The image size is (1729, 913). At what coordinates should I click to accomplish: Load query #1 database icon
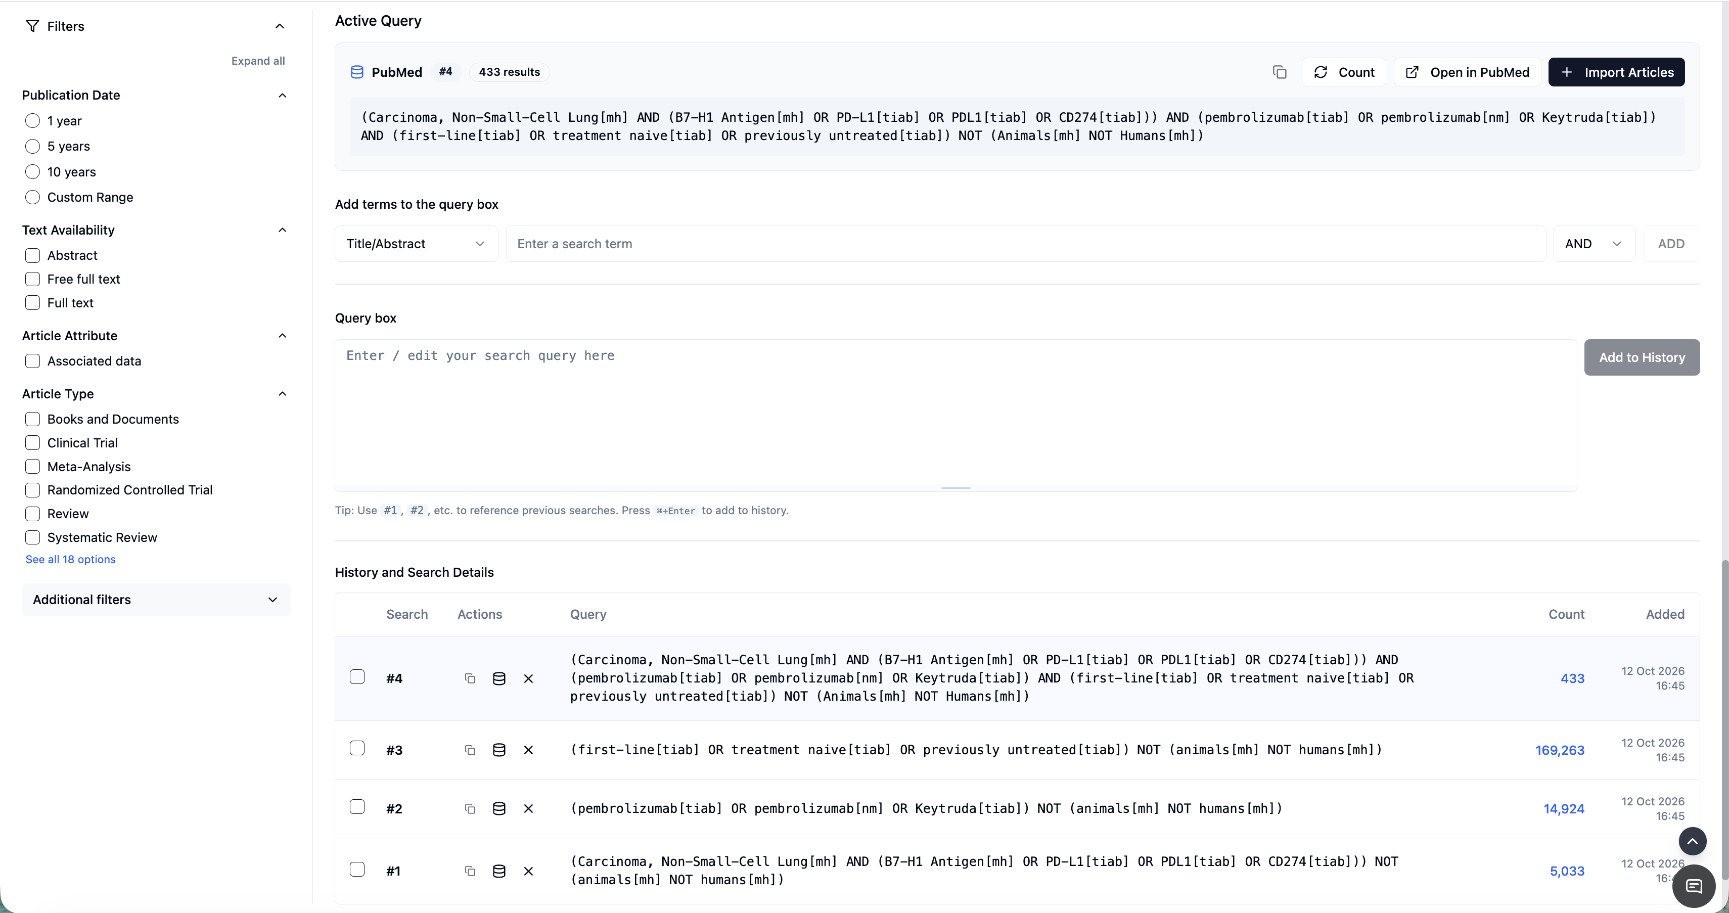pyautogui.click(x=498, y=871)
